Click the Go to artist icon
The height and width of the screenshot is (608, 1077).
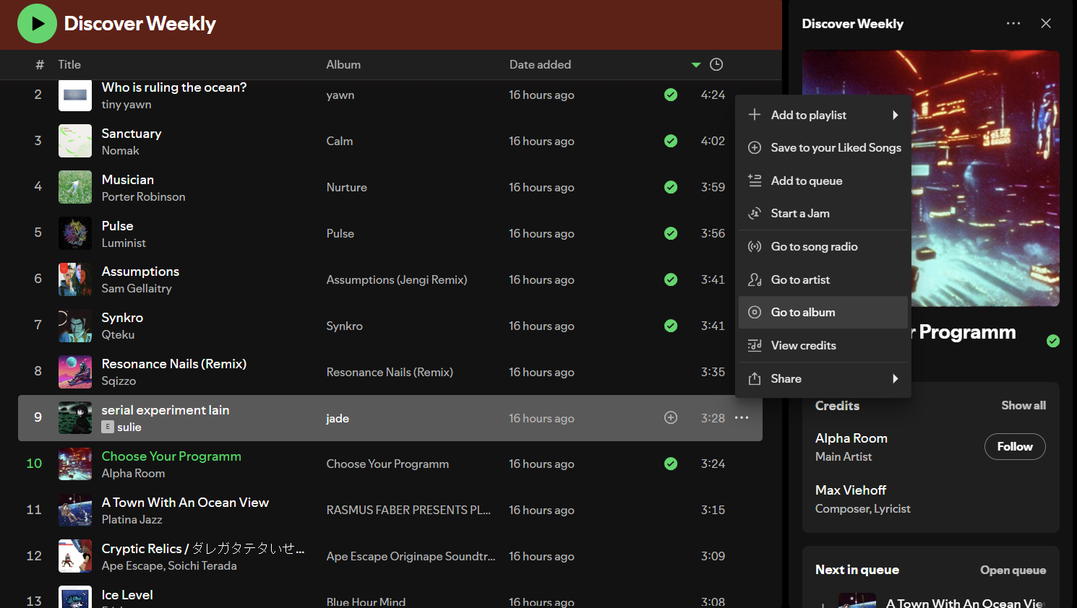[x=755, y=279]
